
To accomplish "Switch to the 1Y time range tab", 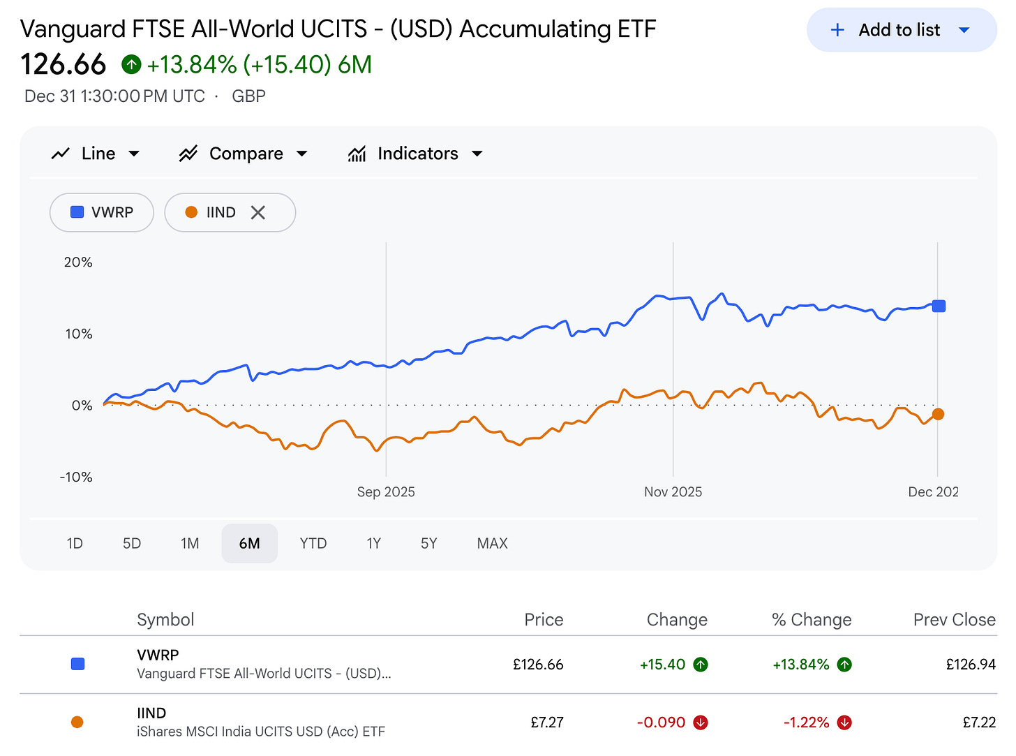I will [374, 543].
